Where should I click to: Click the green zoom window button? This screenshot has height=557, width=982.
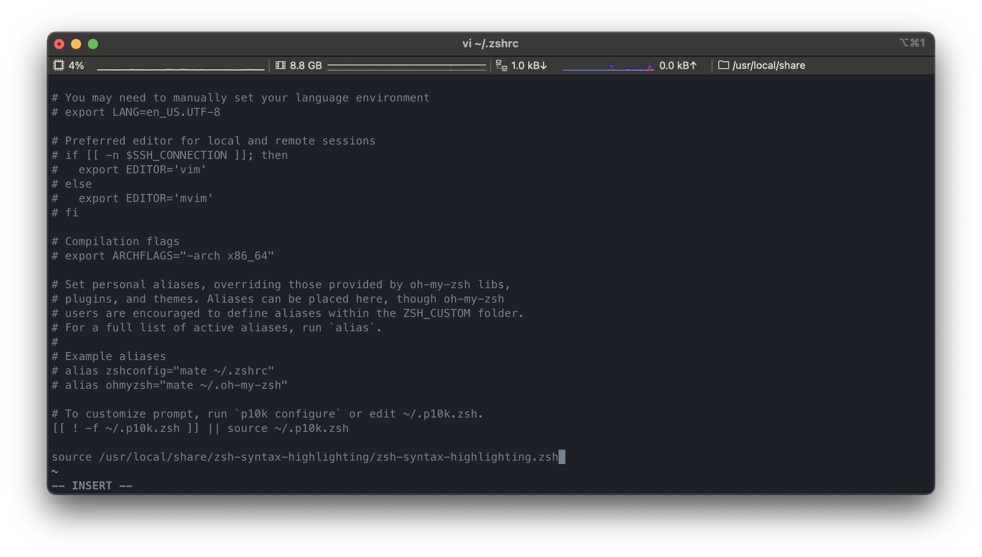[93, 44]
